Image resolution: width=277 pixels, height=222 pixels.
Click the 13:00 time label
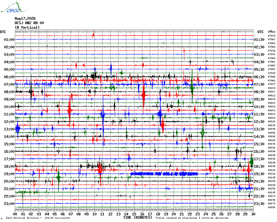[9, 129]
